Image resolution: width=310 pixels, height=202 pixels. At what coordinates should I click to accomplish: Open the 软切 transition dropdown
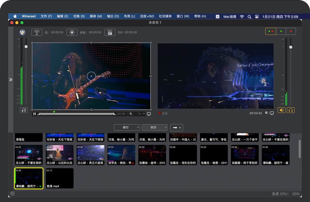pos(155,127)
